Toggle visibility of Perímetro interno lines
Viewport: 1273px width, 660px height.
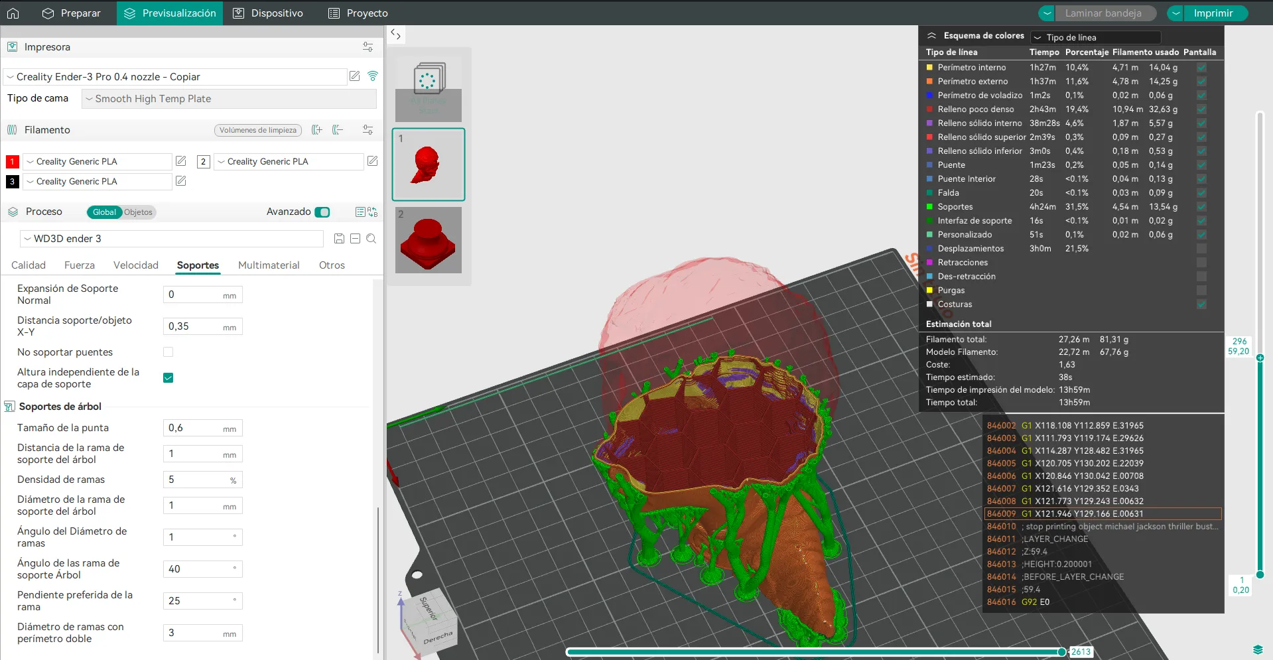[1201, 68]
